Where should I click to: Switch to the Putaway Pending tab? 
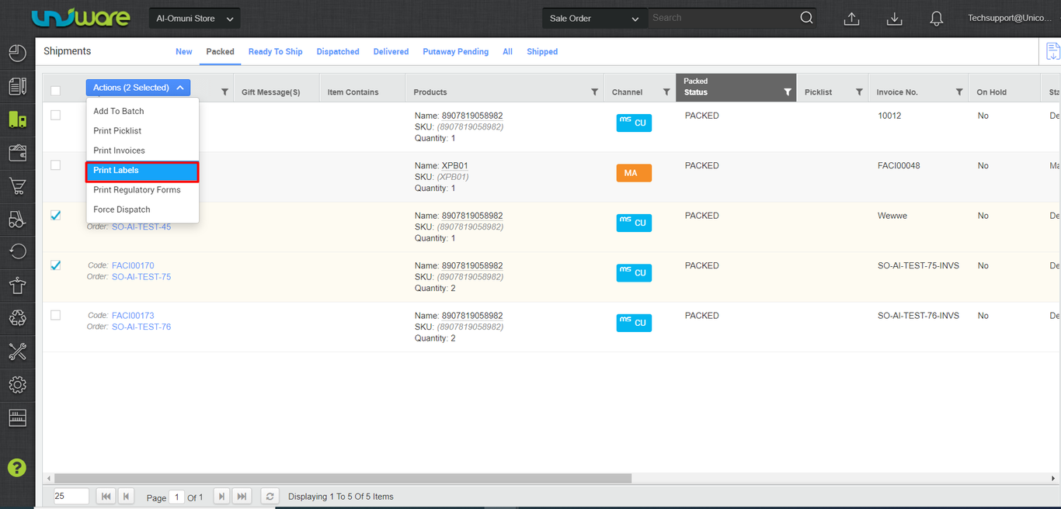pos(456,52)
